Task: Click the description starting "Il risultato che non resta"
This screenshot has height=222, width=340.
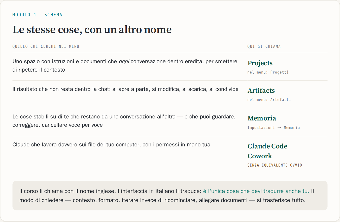Action: coord(125,89)
